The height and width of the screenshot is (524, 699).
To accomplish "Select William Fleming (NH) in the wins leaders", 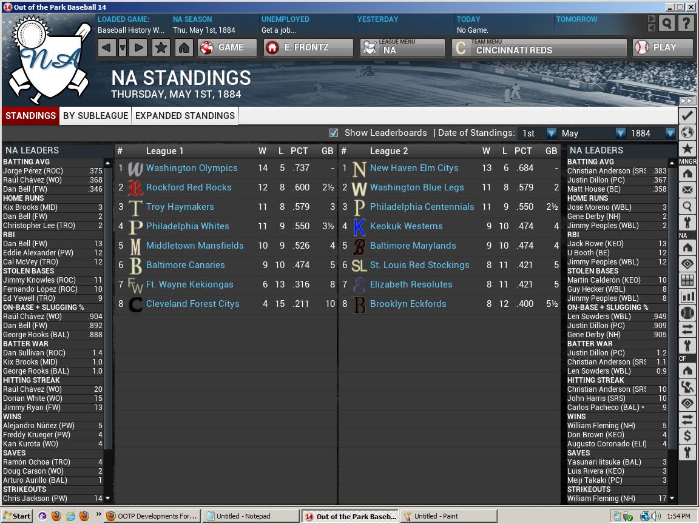I will coord(601,426).
